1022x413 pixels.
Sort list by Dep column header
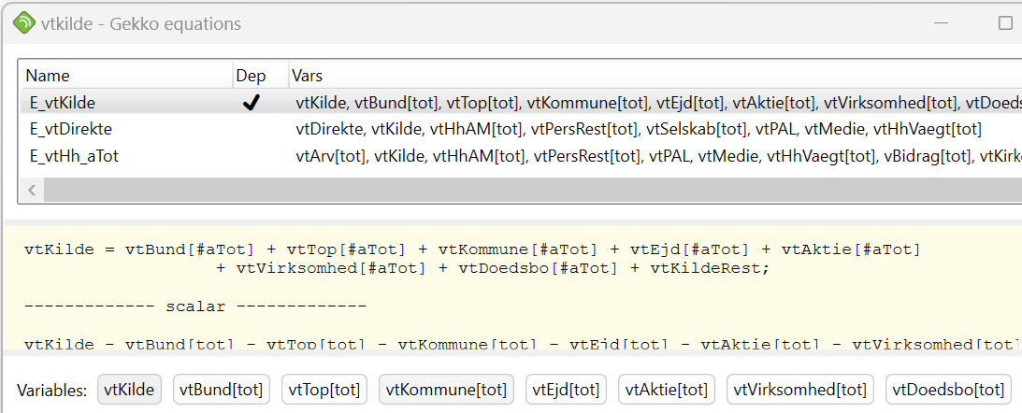pos(251,76)
